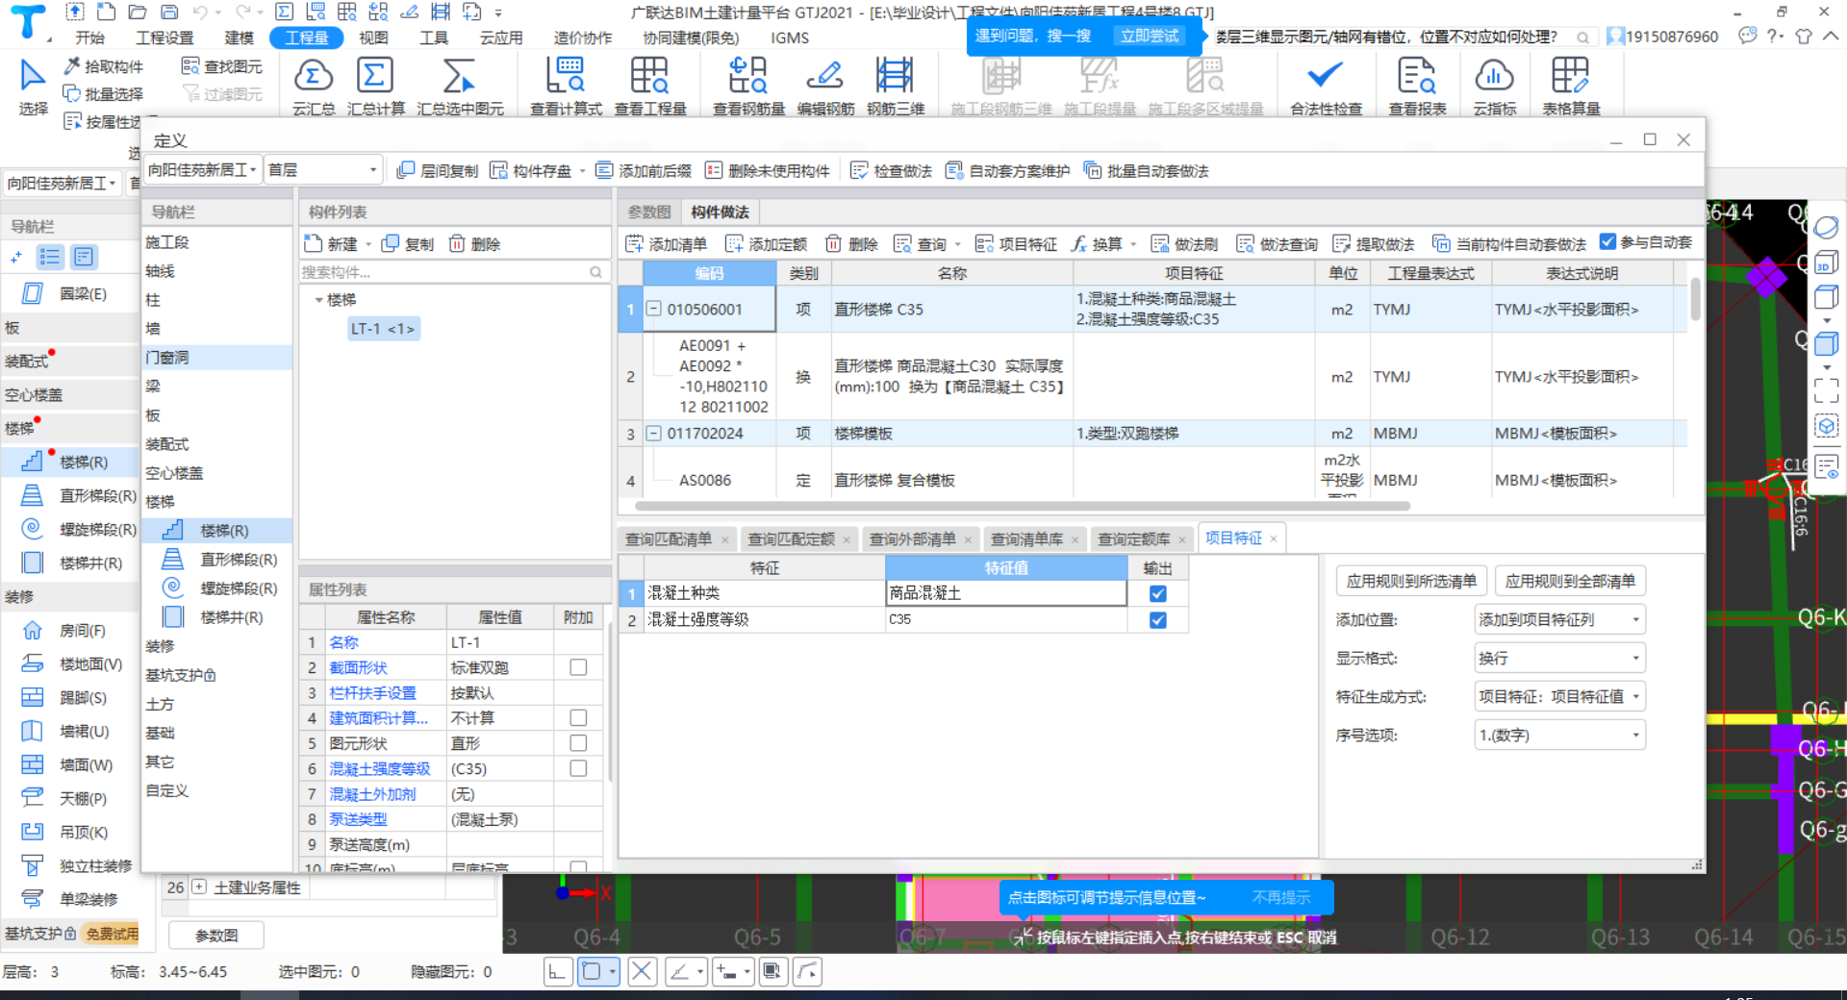
Task: Click 不再提示 link
Action: pyautogui.click(x=1281, y=897)
